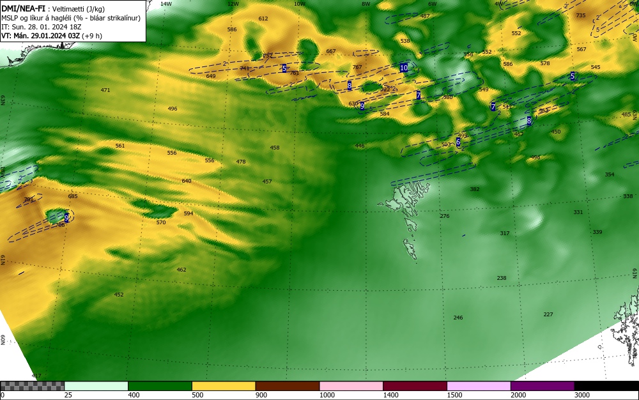This screenshot has height=400, width=639.
Task: Click the CAPE value 570
Action: tap(161, 222)
